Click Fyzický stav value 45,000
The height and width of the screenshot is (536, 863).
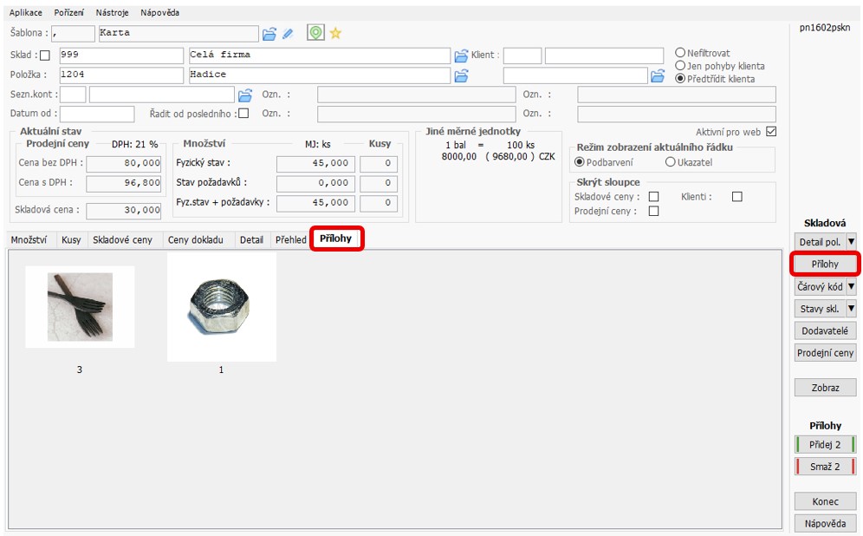pyautogui.click(x=316, y=164)
